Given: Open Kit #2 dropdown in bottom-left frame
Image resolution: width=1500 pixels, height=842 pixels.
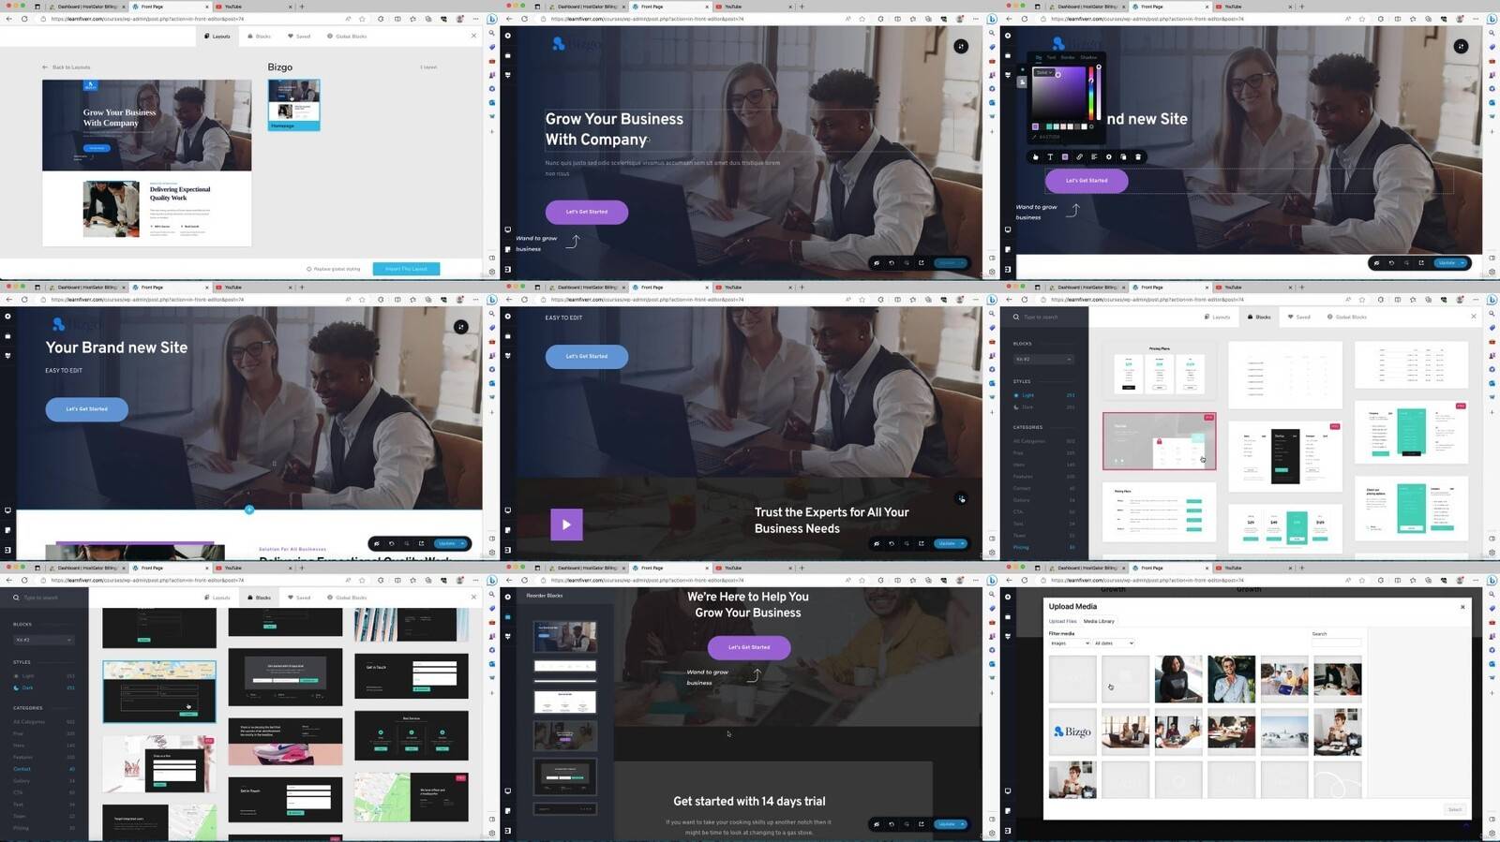Looking at the screenshot, I should click(43, 640).
